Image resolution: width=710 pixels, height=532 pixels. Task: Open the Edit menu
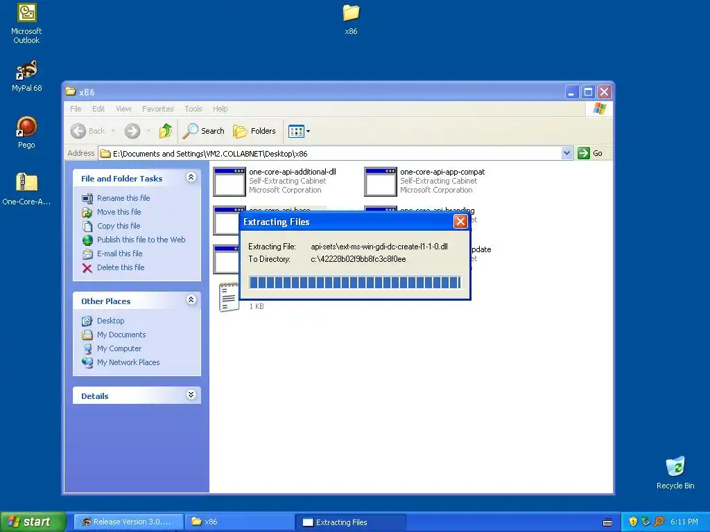pos(98,109)
